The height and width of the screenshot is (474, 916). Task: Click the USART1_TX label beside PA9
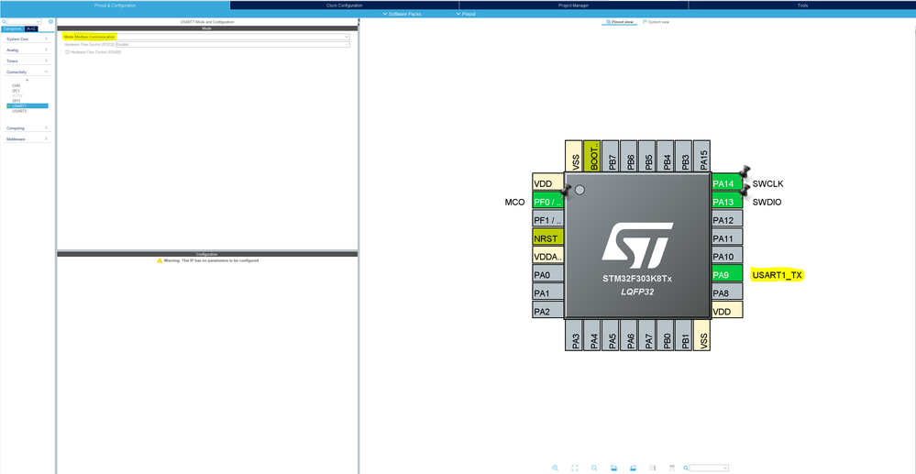pyautogui.click(x=778, y=275)
